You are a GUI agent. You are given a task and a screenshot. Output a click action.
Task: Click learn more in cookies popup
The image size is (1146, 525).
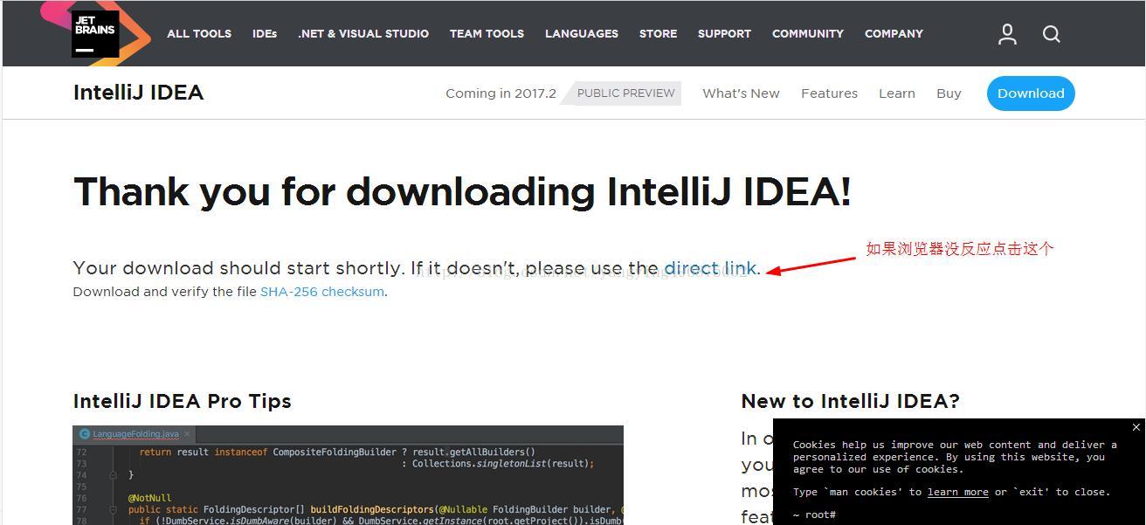pyautogui.click(x=957, y=492)
